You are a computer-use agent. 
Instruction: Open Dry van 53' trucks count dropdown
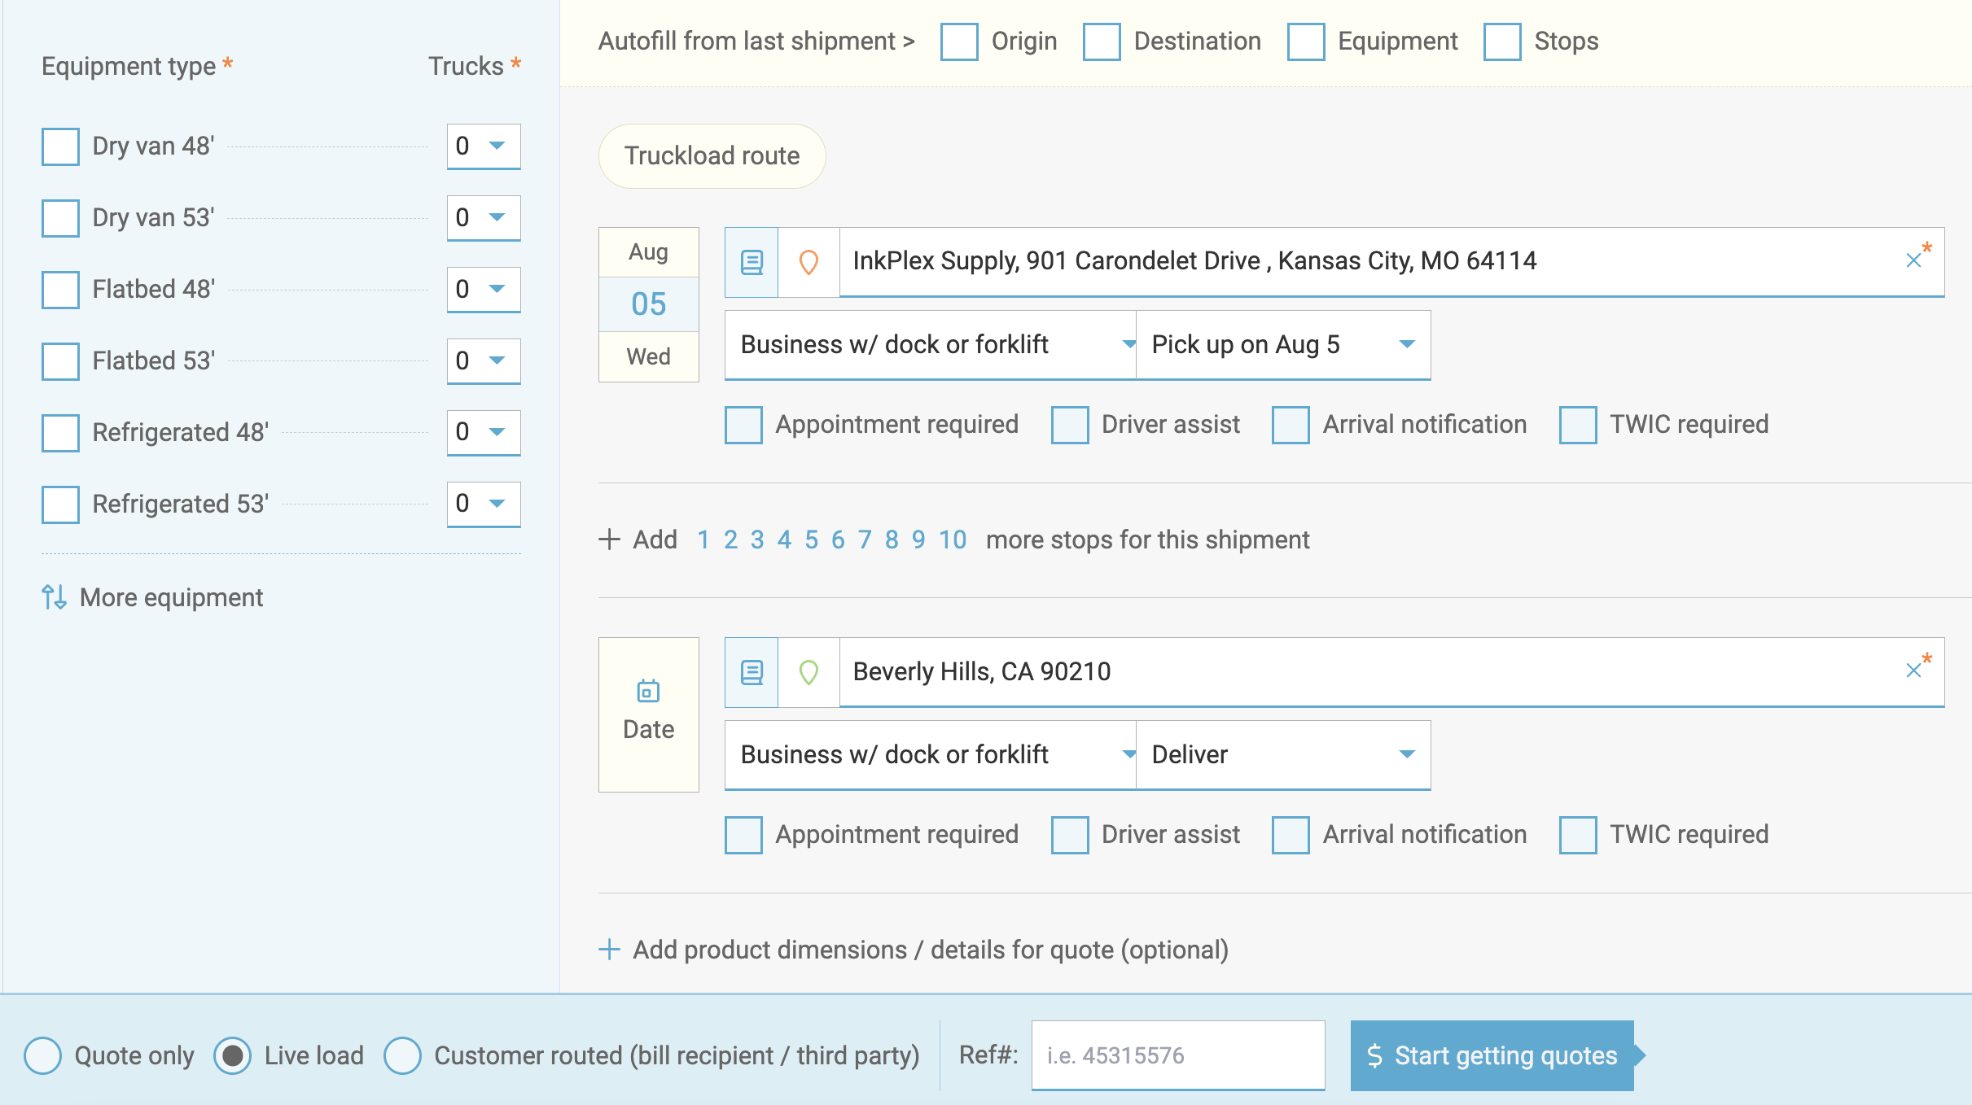484,218
